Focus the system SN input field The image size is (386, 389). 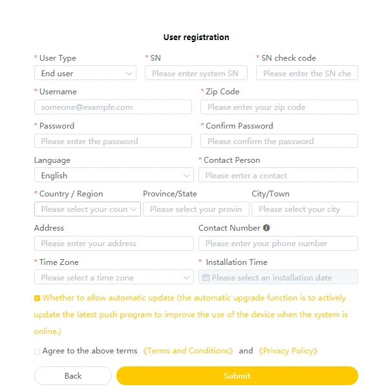pos(196,73)
